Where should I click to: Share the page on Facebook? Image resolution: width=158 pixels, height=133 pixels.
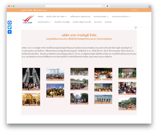[x=9, y=23]
